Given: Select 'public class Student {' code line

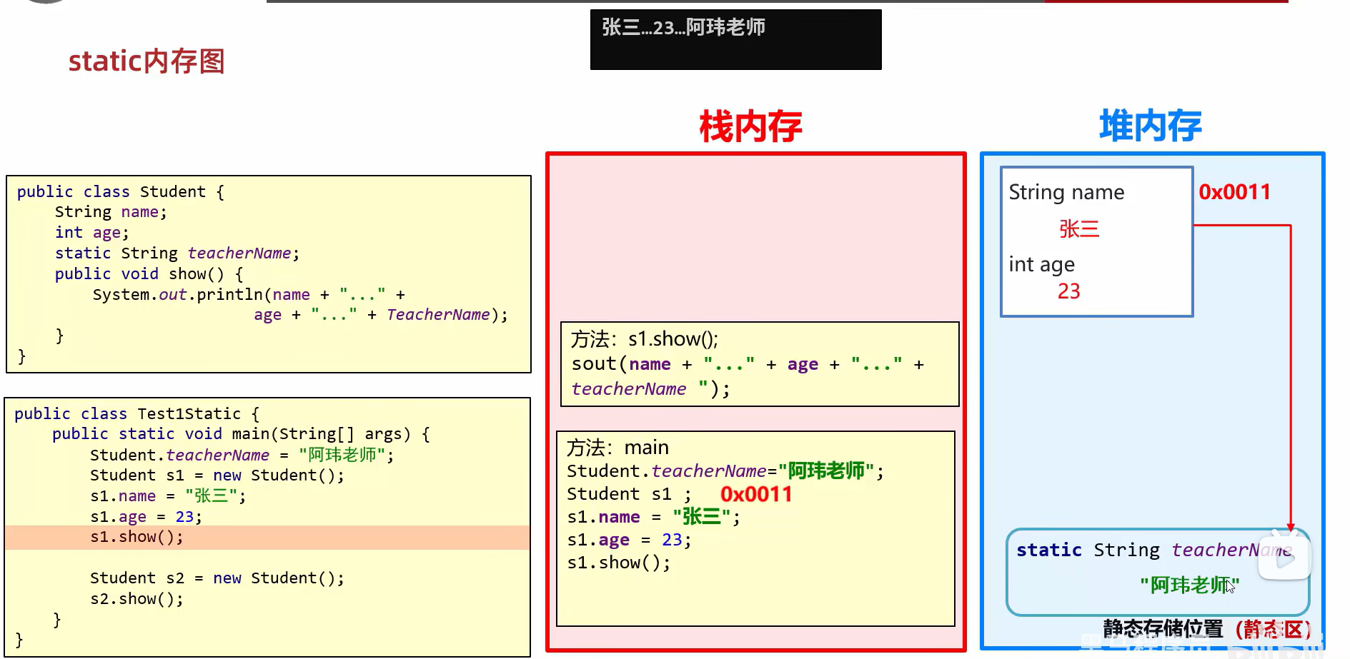Looking at the screenshot, I should 120,191.
